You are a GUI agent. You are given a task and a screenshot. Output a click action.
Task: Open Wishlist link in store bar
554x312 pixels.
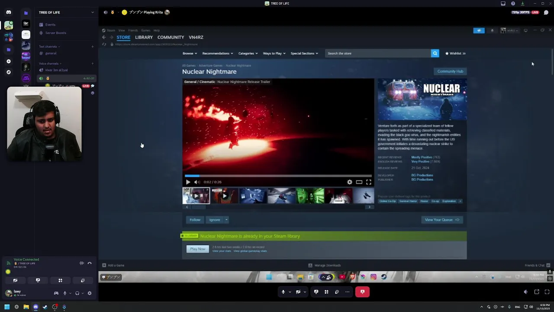tap(455, 53)
